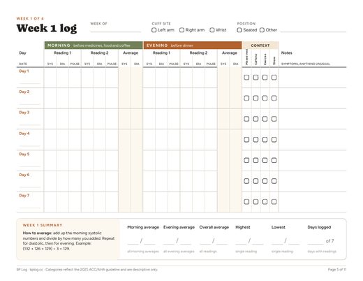Click 'WEEK 1 SUMMARY' heading
Screen dimensions: 363x281
pos(43,225)
